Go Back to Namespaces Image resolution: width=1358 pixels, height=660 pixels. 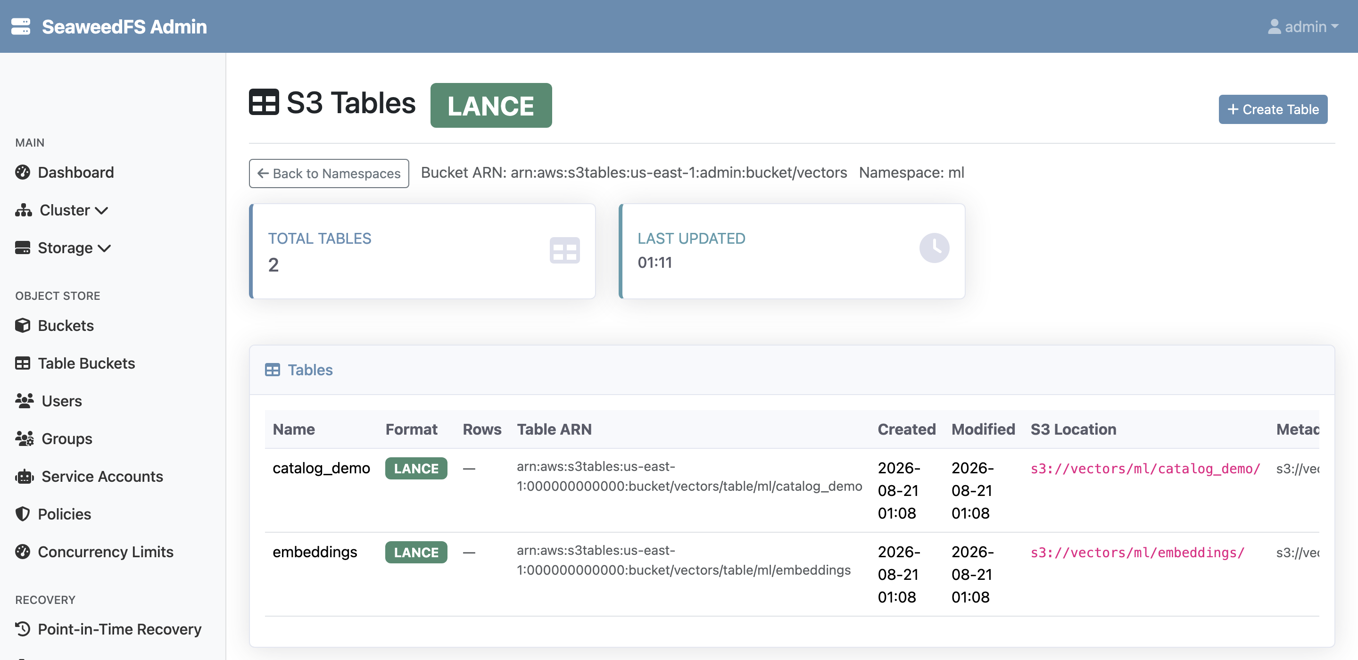[x=329, y=173]
